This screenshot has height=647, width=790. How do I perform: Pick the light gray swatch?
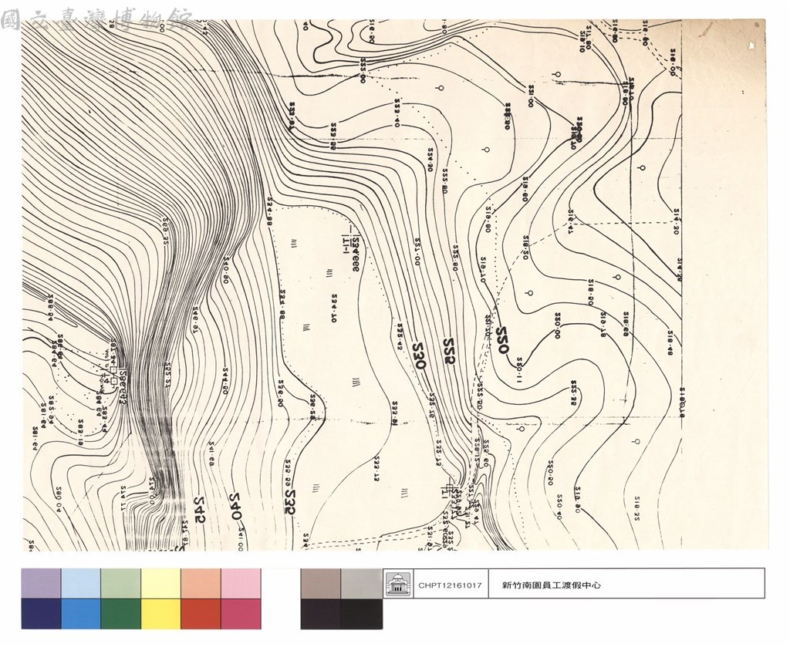(x=361, y=584)
